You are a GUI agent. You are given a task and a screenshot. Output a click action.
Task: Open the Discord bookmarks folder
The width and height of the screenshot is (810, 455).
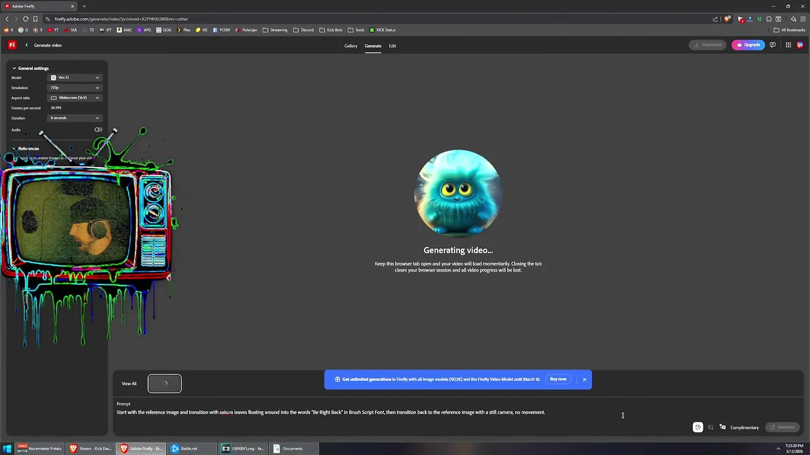[x=304, y=30]
